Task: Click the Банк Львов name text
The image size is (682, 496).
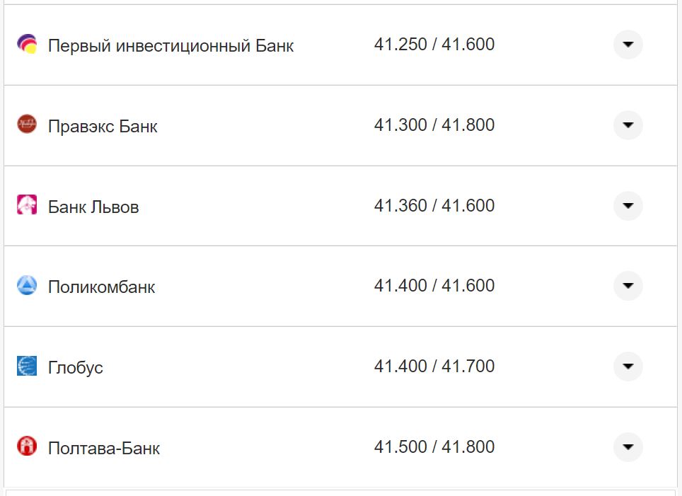Action: tap(93, 206)
